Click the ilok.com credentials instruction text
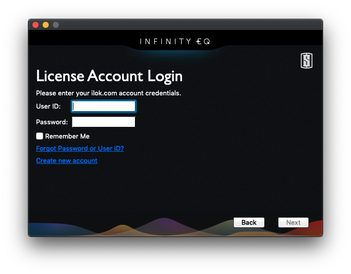 pos(108,93)
